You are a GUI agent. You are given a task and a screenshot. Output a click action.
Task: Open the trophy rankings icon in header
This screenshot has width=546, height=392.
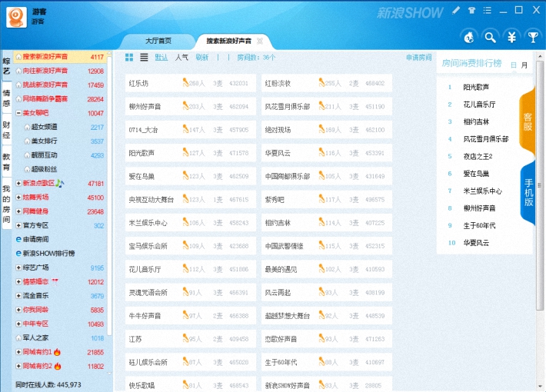(532, 36)
